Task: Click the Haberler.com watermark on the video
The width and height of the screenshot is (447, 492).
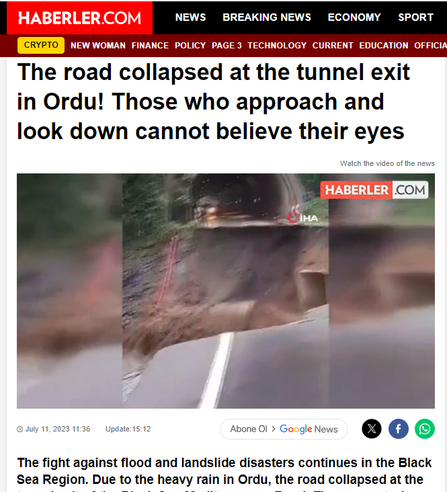Action: click(374, 190)
